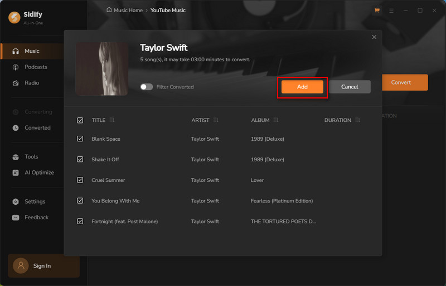Click Taylor Swift artist in the Cruel Summer row
Screen dimensions: 446x286
click(205, 180)
